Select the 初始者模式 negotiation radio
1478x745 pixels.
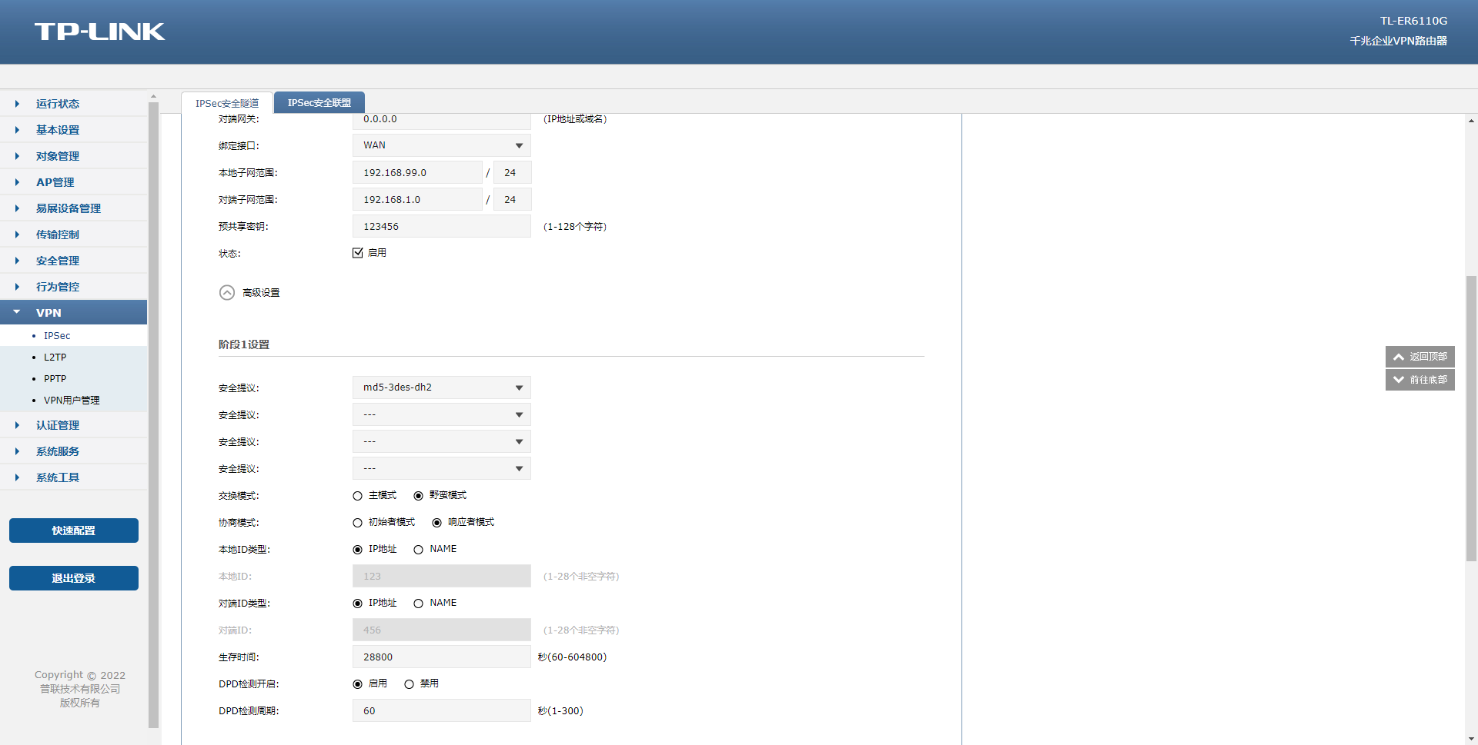[358, 523]
